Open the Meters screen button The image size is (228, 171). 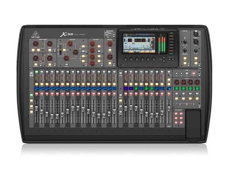[x=171, y=36]
